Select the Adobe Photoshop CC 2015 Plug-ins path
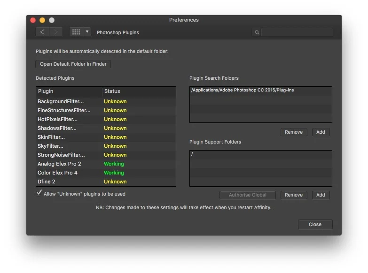The image size is (368, 273). (261, 90)
